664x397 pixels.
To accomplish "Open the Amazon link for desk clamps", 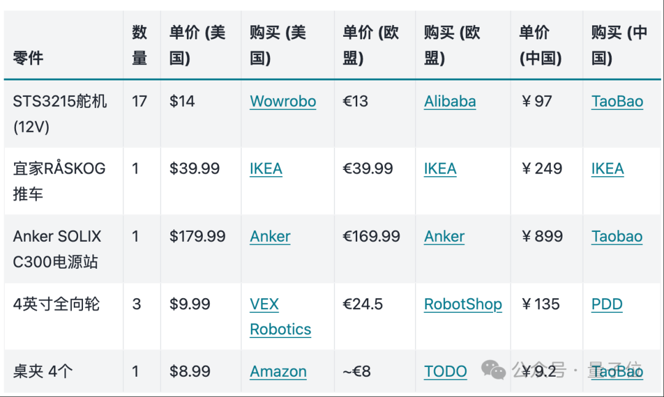I will tap(278, 372).
